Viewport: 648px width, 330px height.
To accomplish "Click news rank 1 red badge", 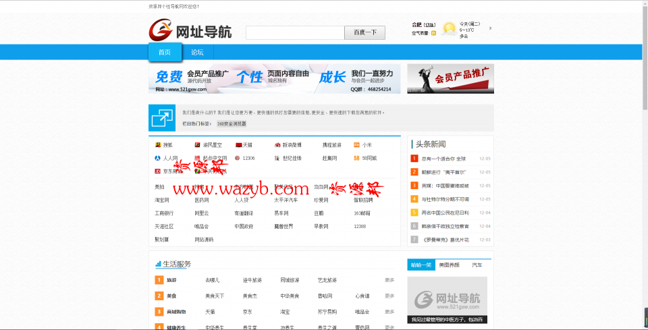I will tap(414, 158).
